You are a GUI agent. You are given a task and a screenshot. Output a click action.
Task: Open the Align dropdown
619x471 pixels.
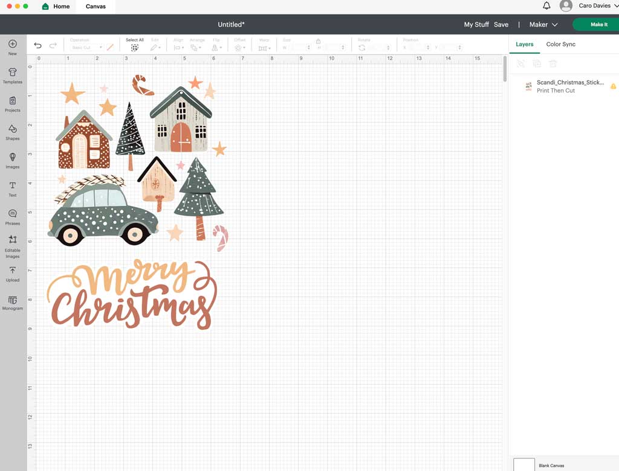click(179, 48)
